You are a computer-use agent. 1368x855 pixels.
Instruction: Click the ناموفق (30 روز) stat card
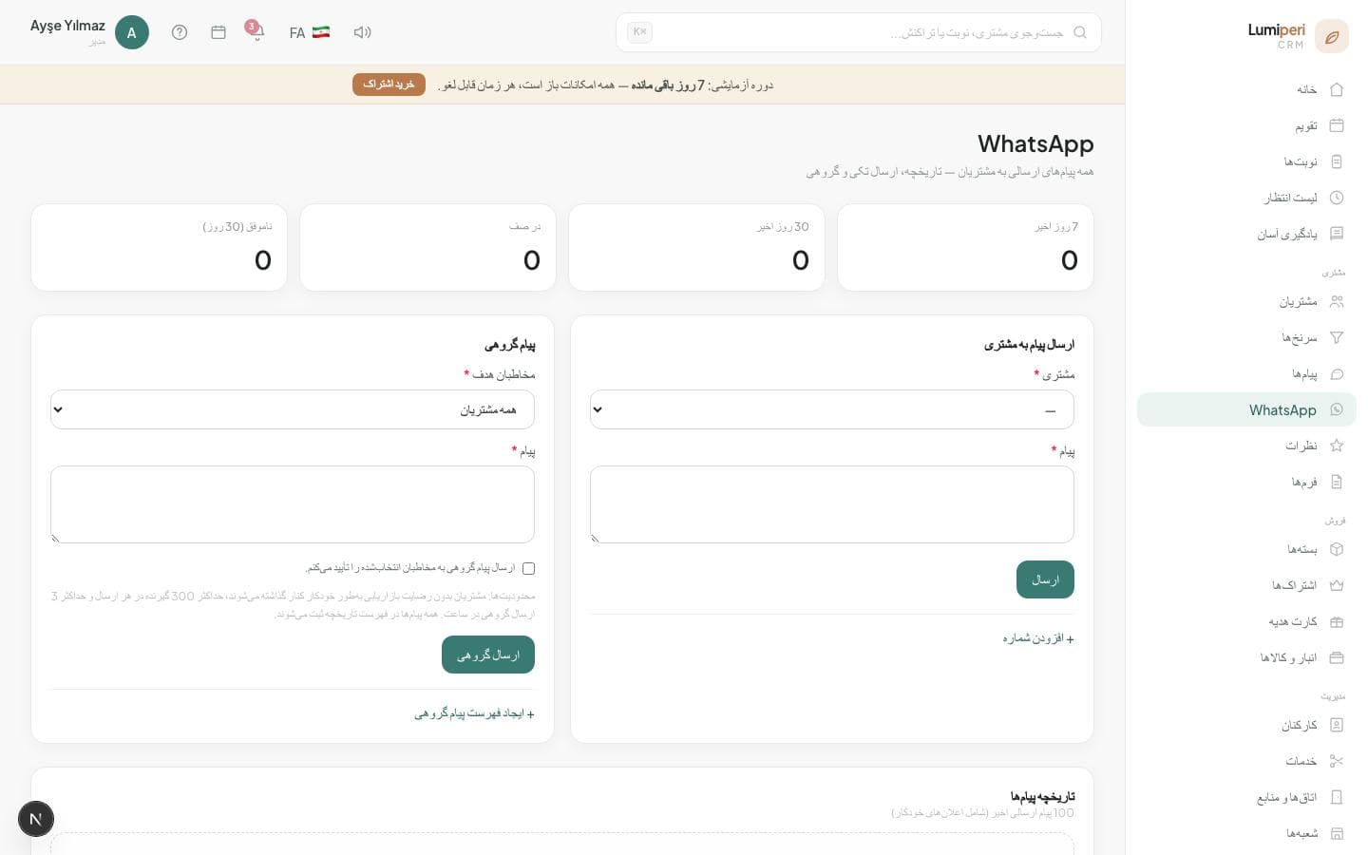(x=159, y=247)
